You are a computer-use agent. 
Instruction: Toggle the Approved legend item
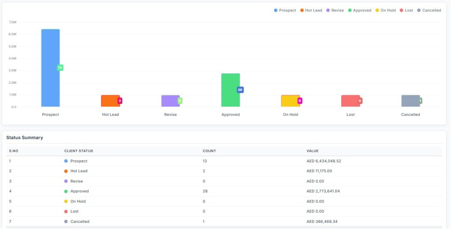359,11
